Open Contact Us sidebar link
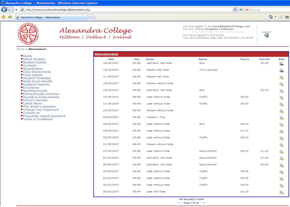290x207 pixels. pos(31,113)
